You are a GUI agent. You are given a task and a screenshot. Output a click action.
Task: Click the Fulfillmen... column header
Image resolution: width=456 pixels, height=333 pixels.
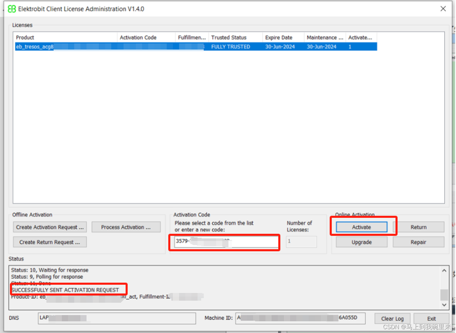click(x=192, y=37)
